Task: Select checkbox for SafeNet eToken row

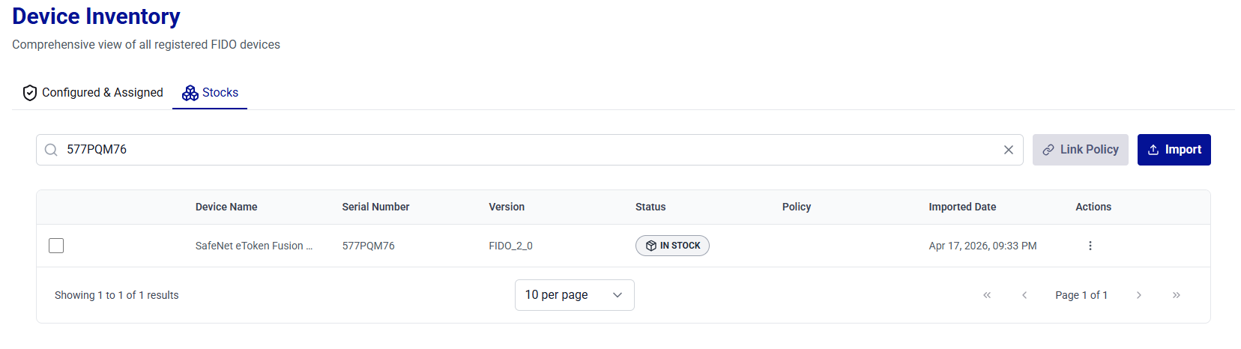Action: (x=56, y=246)
